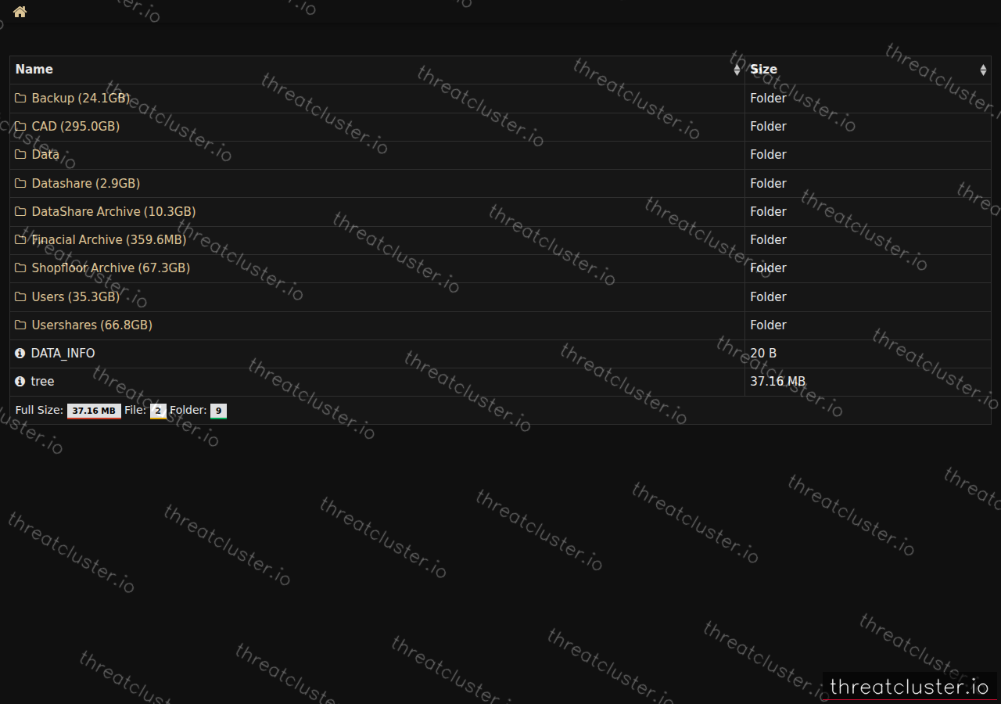Click folder icon beside Finacial Archive
The height and width of the screenshot is (704, 1001).
coord(20,240)
